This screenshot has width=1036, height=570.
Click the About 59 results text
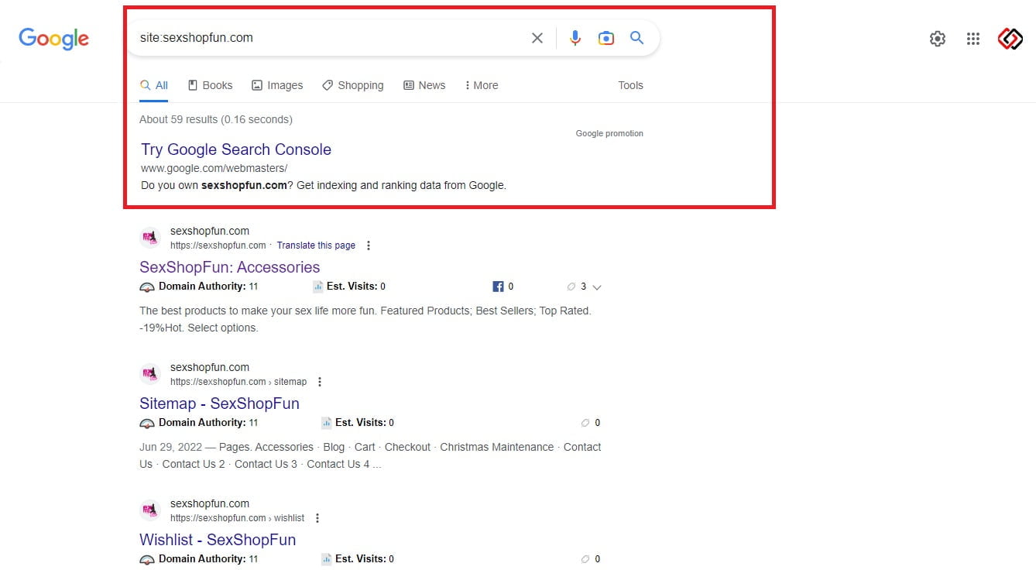click(216, 119)
